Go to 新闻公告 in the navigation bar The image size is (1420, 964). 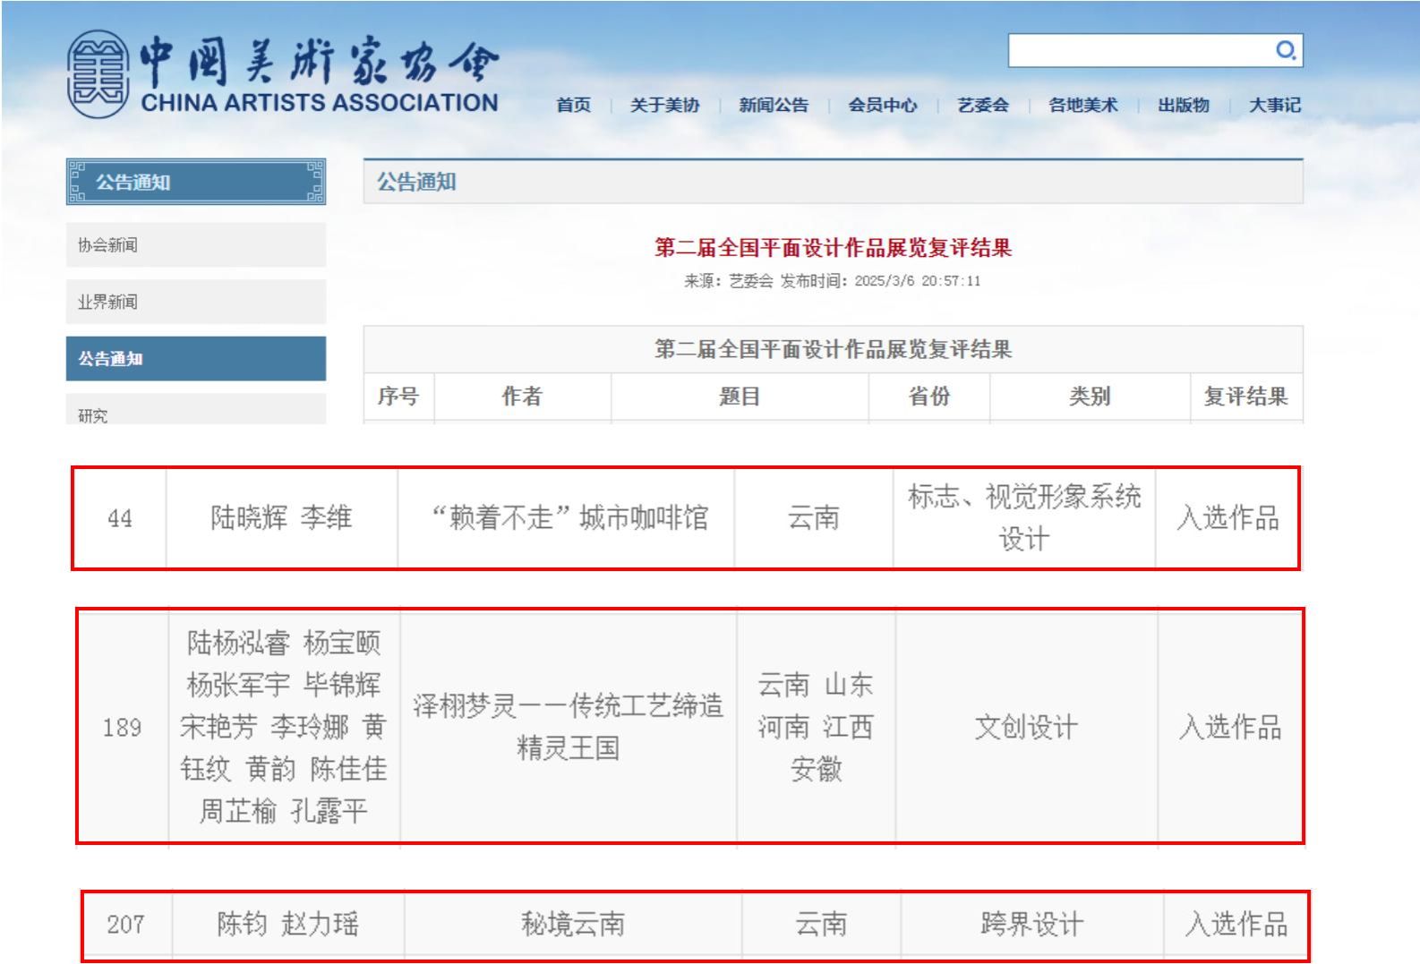[774, 106]
